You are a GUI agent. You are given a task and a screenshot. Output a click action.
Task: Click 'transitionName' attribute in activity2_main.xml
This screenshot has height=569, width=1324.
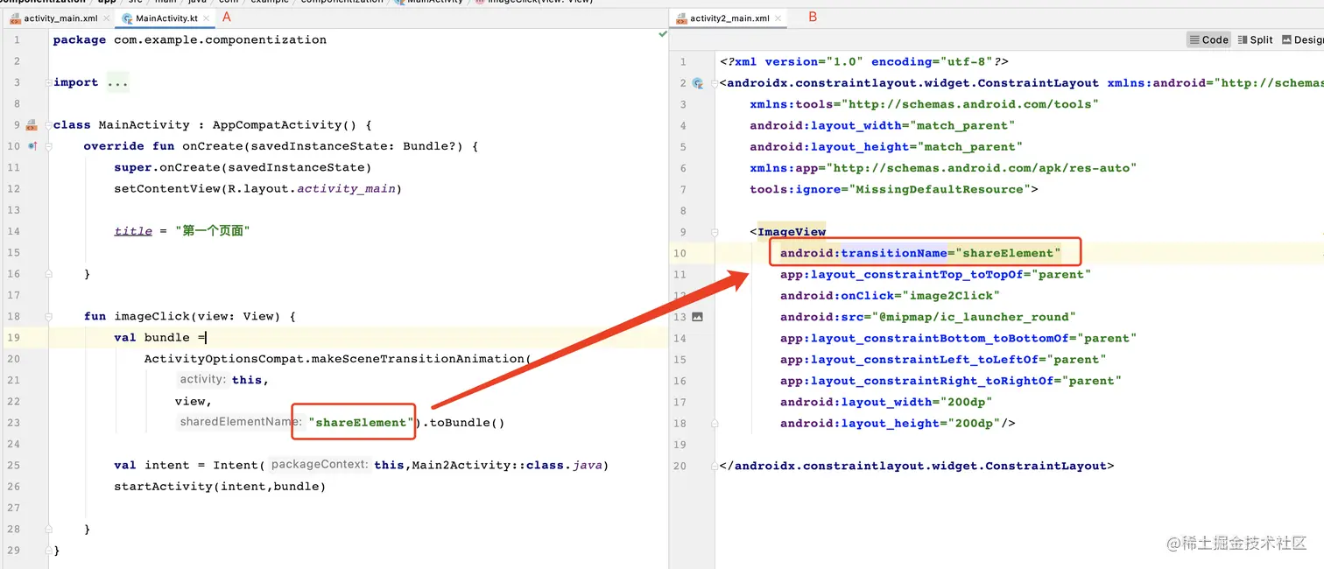pos(894,253)
